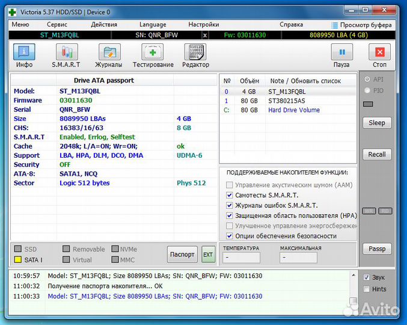The height and width of the screenshot is (325, 407).
Task: Click the Note / Обновить список header
Action: [305, 81]
